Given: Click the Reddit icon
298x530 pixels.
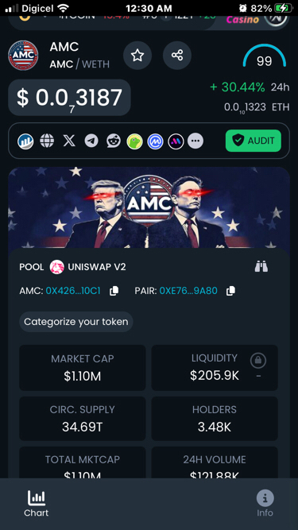Looking at the screenshot, I should click(x=113, y=141).
